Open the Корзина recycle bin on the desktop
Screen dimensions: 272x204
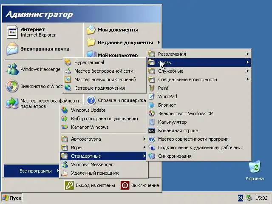coord(255,167)
